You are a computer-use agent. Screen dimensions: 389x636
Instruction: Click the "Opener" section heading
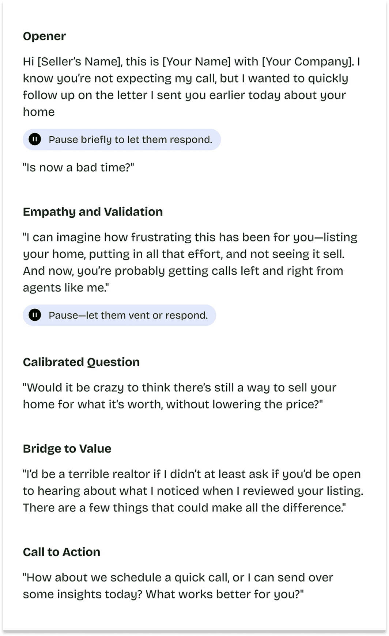point(44,36)
